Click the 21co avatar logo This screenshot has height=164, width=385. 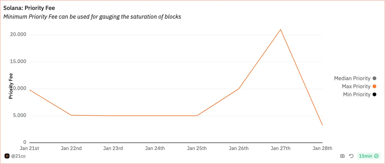(7, 156)
